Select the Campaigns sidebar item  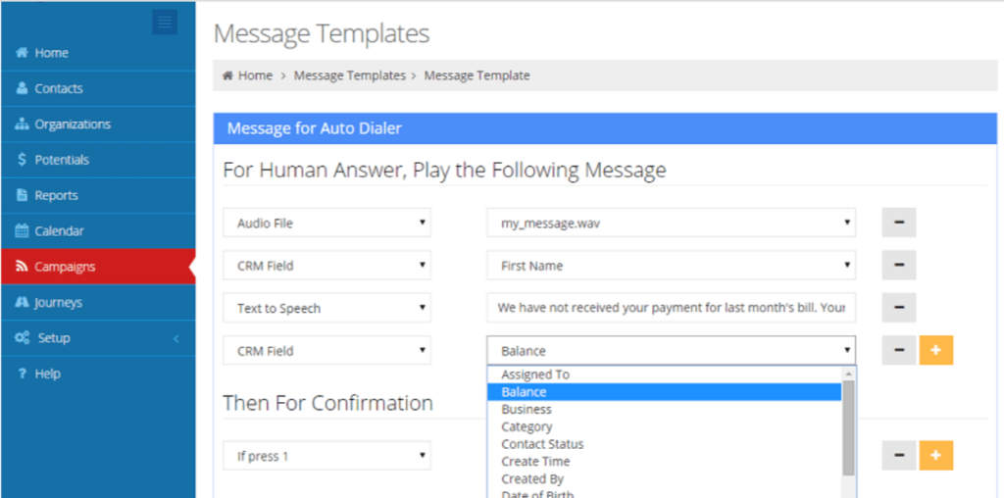(98, 267)
